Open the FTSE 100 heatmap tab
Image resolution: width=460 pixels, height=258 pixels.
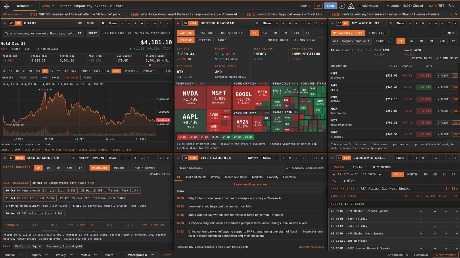coord(206,33)
